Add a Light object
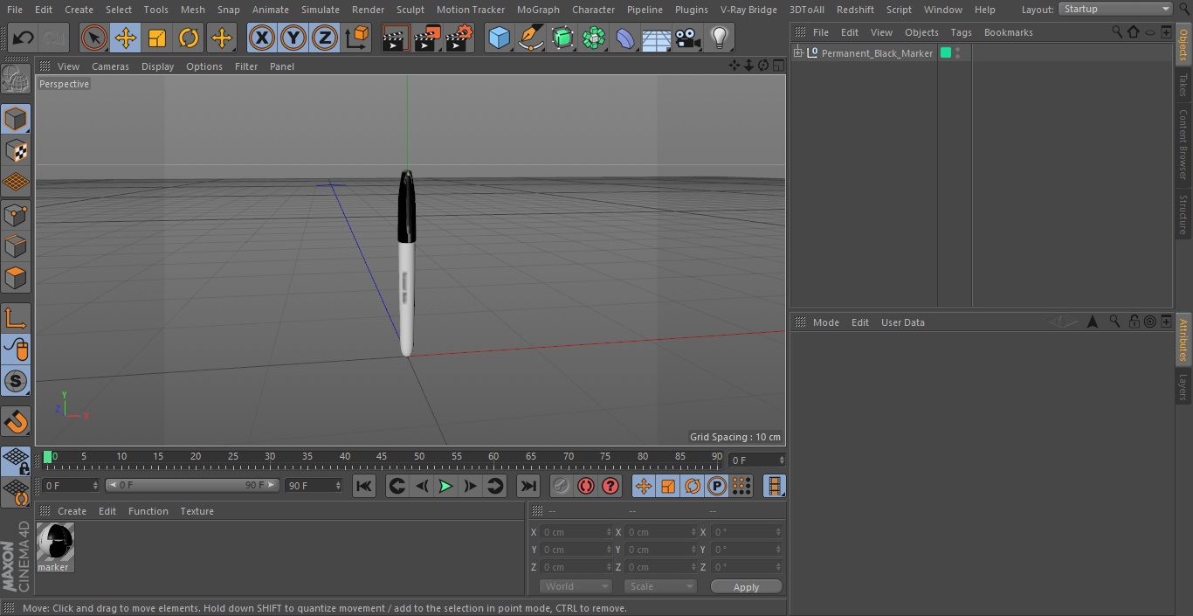The image size is (1193, 616). point(719,38)
